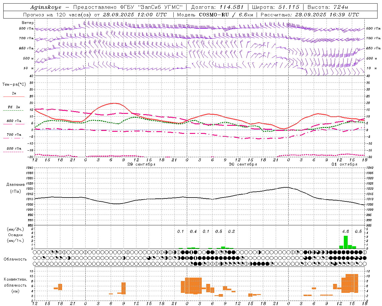Click the "Давление" pressure panel label
Image resolution: width=382 pixels, height=306 pixels.
click(16, 185)
